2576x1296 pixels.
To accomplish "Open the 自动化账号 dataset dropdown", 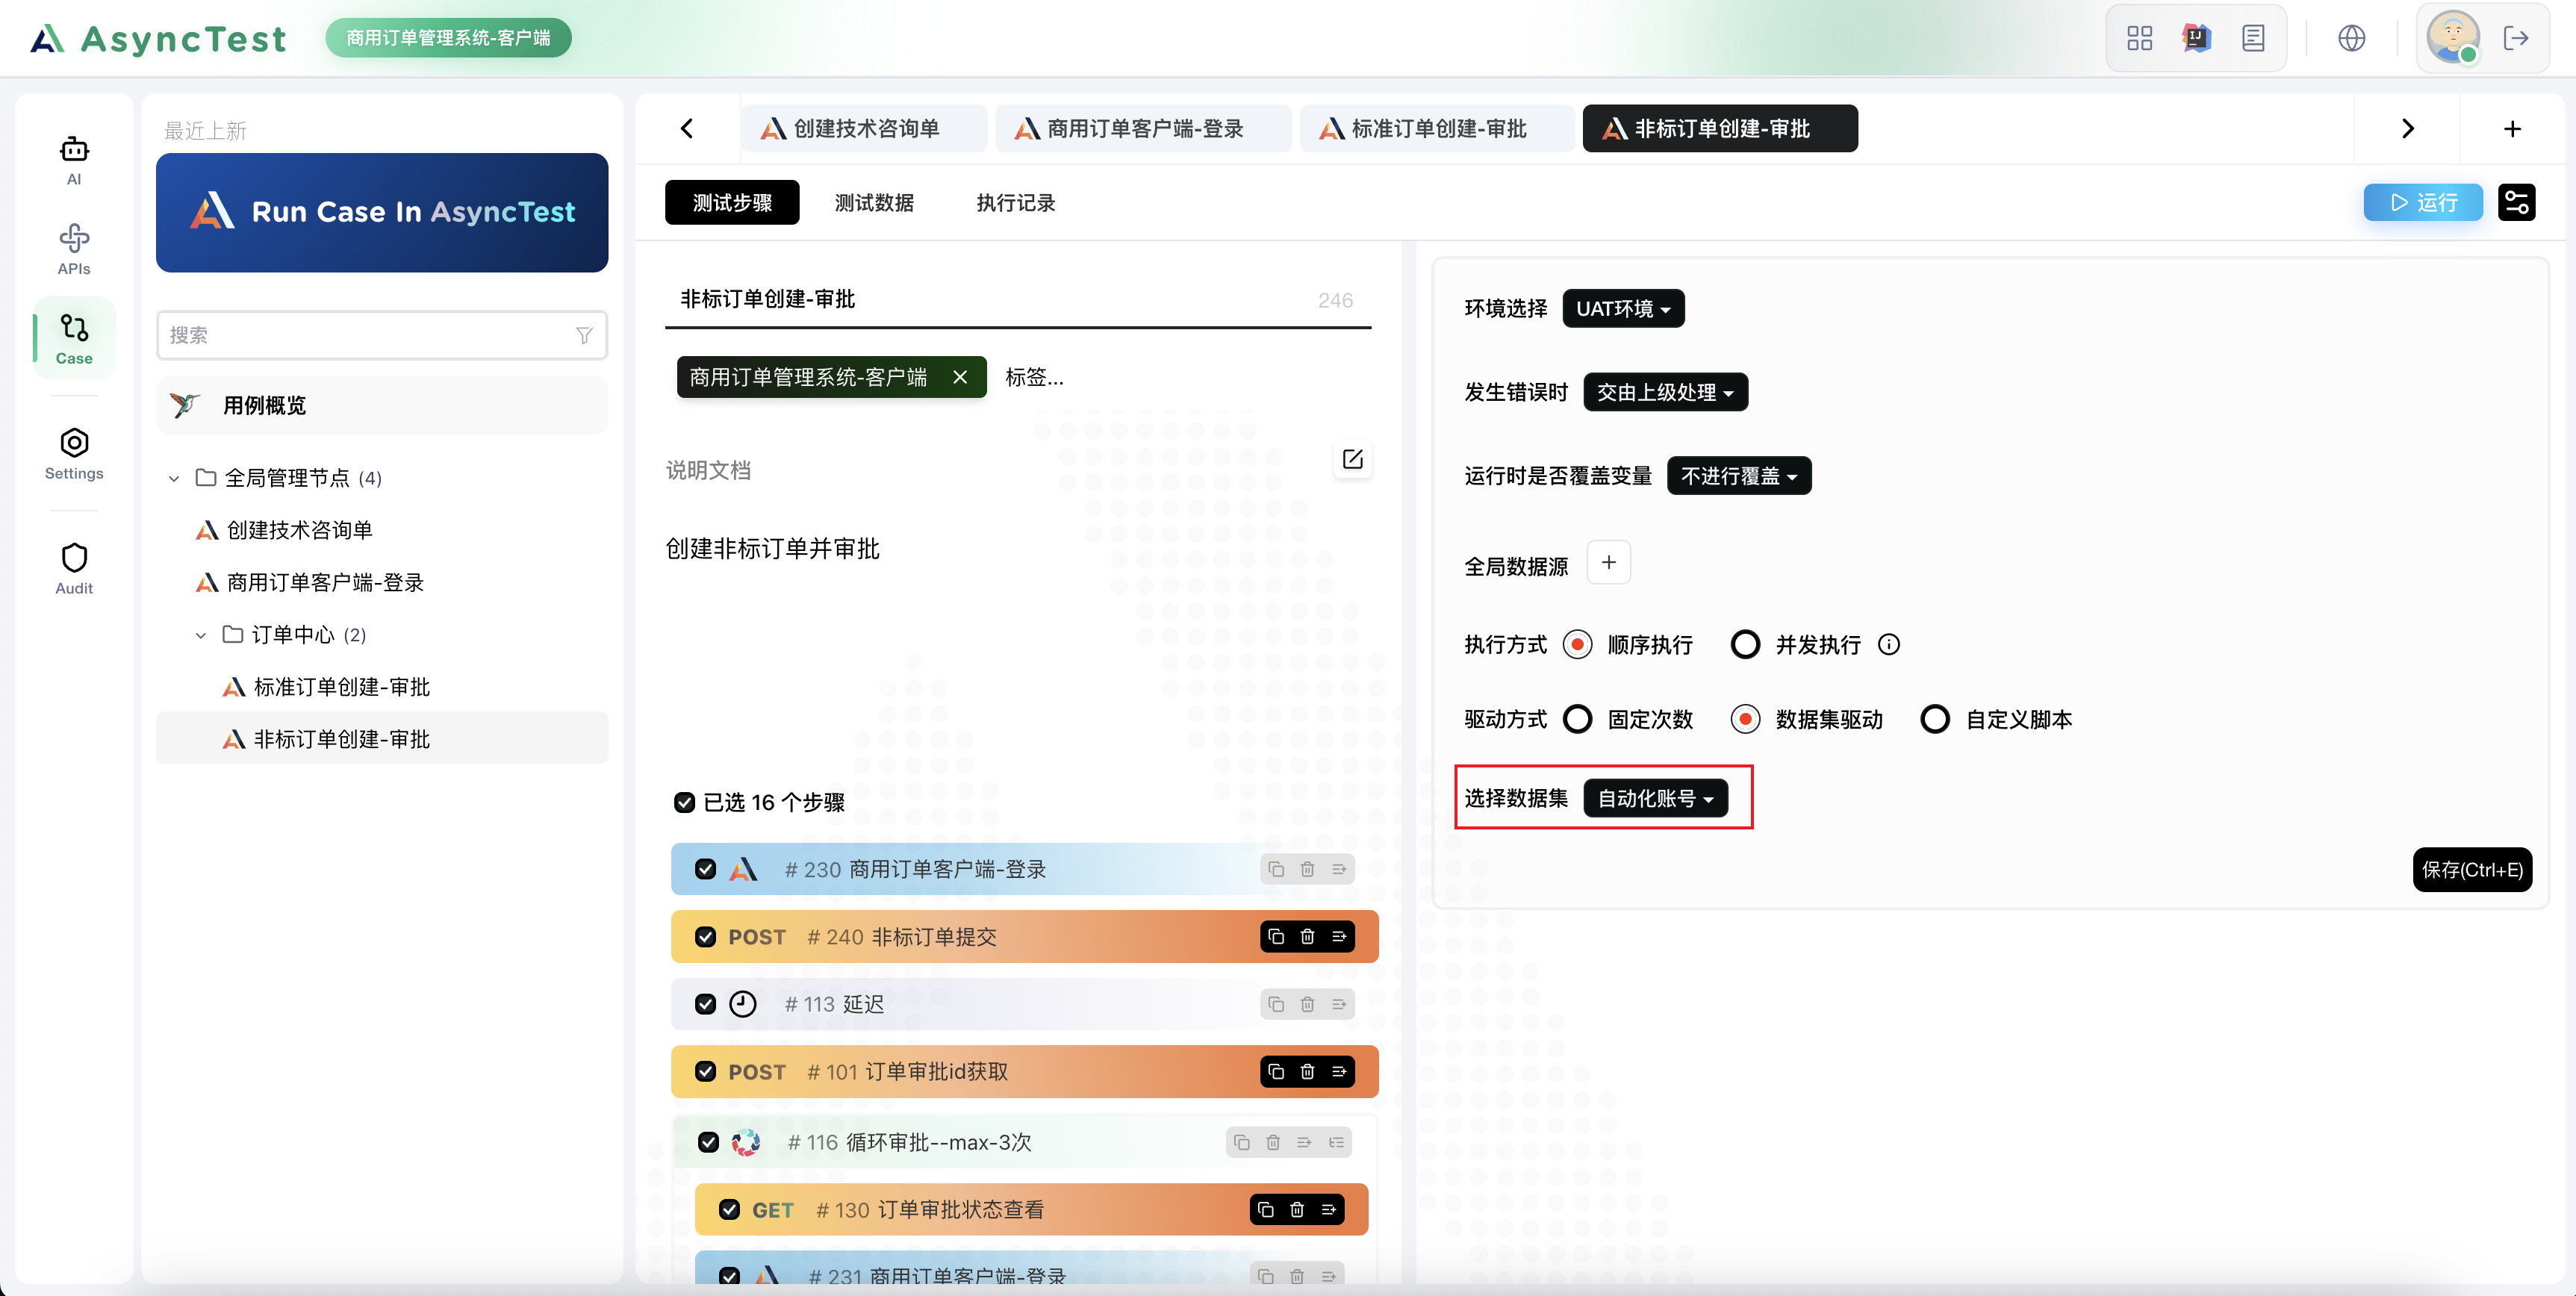I will (x=1656, y=798).
